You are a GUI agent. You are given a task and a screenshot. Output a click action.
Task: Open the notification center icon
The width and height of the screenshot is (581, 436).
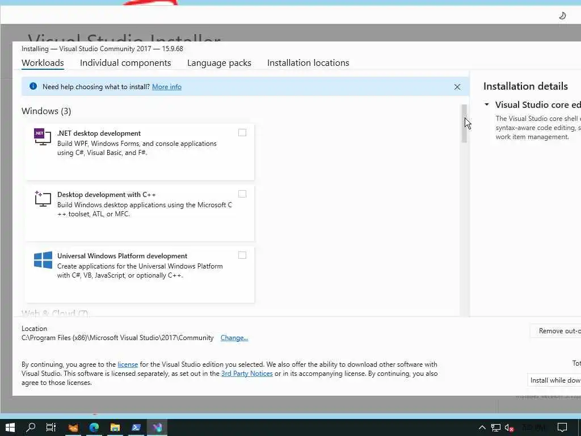(x=562, y=427)
